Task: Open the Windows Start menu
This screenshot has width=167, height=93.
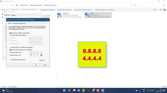Action: [64, 90]
